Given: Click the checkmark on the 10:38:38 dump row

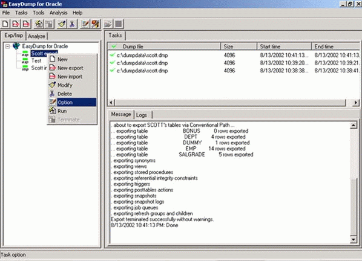Looking at the screenshot, I should (x=113, y=71).
